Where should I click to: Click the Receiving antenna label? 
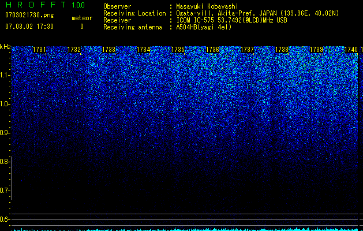coord(133,27)
